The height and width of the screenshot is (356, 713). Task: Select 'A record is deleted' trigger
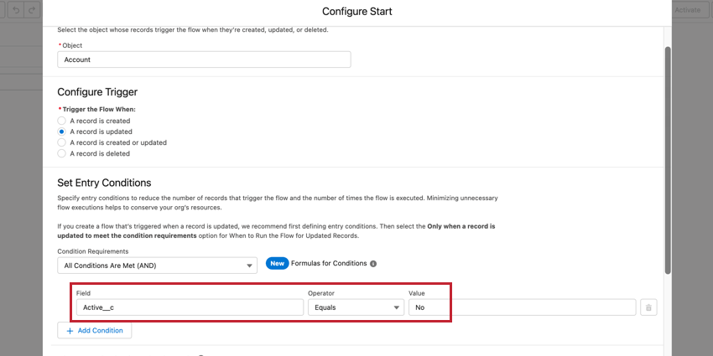[61, 153]
